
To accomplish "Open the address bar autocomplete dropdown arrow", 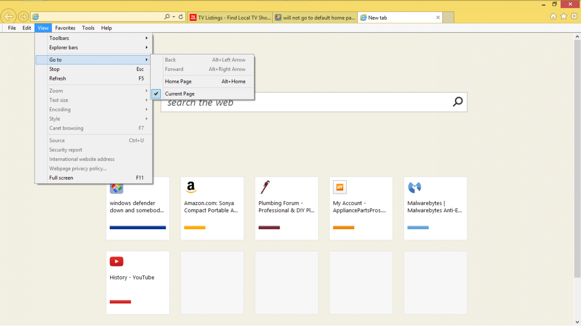I will click(x=174, y=17).
